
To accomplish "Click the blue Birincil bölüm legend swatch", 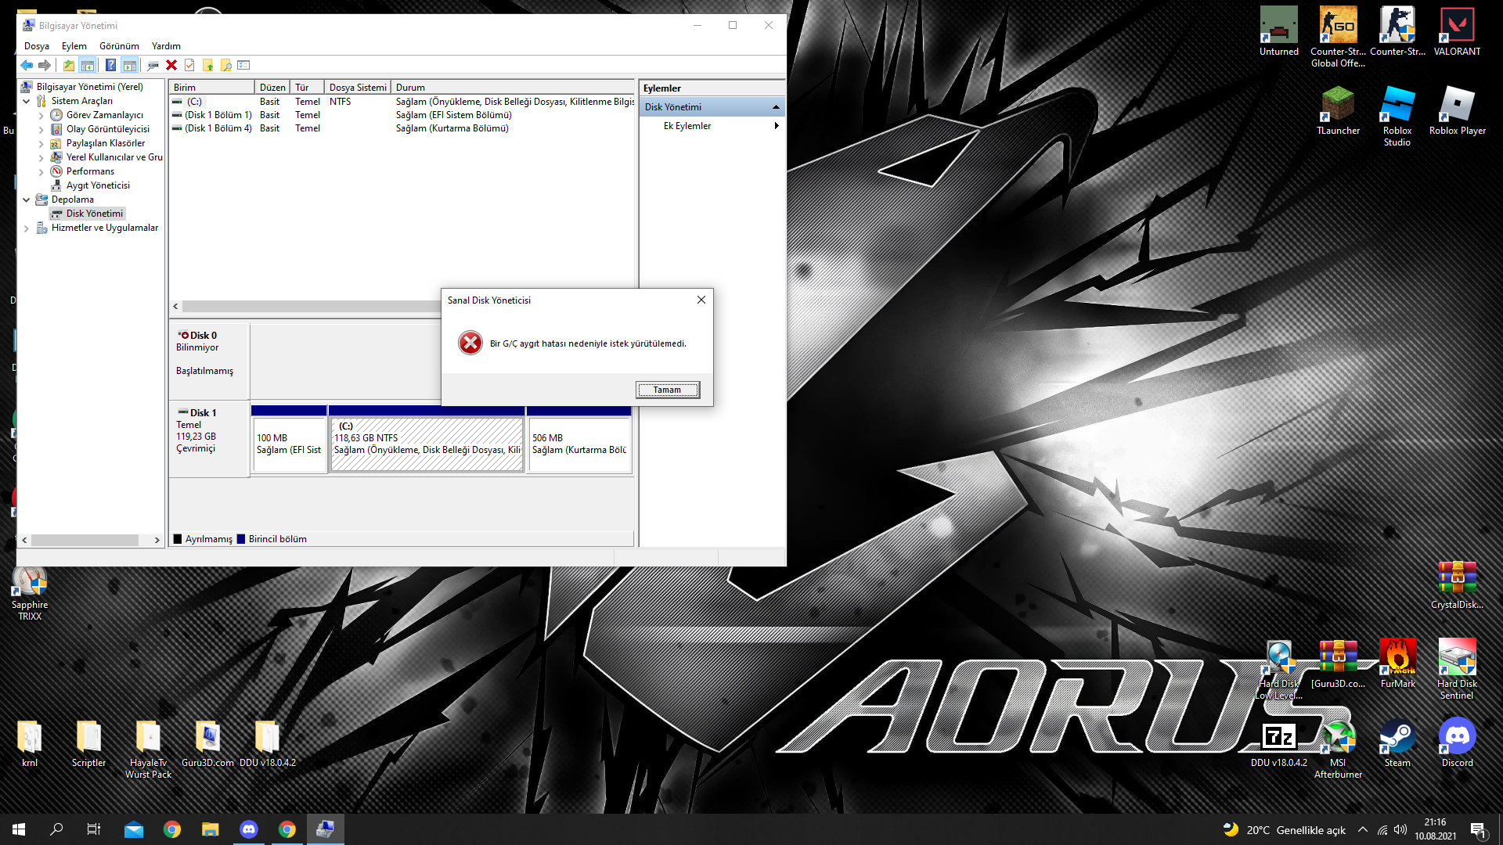I will [241, 539].
